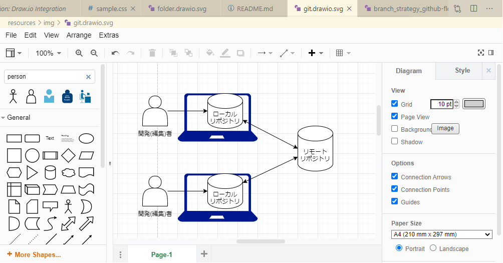Open the plus insert dropdown

(x=316, y=53)
